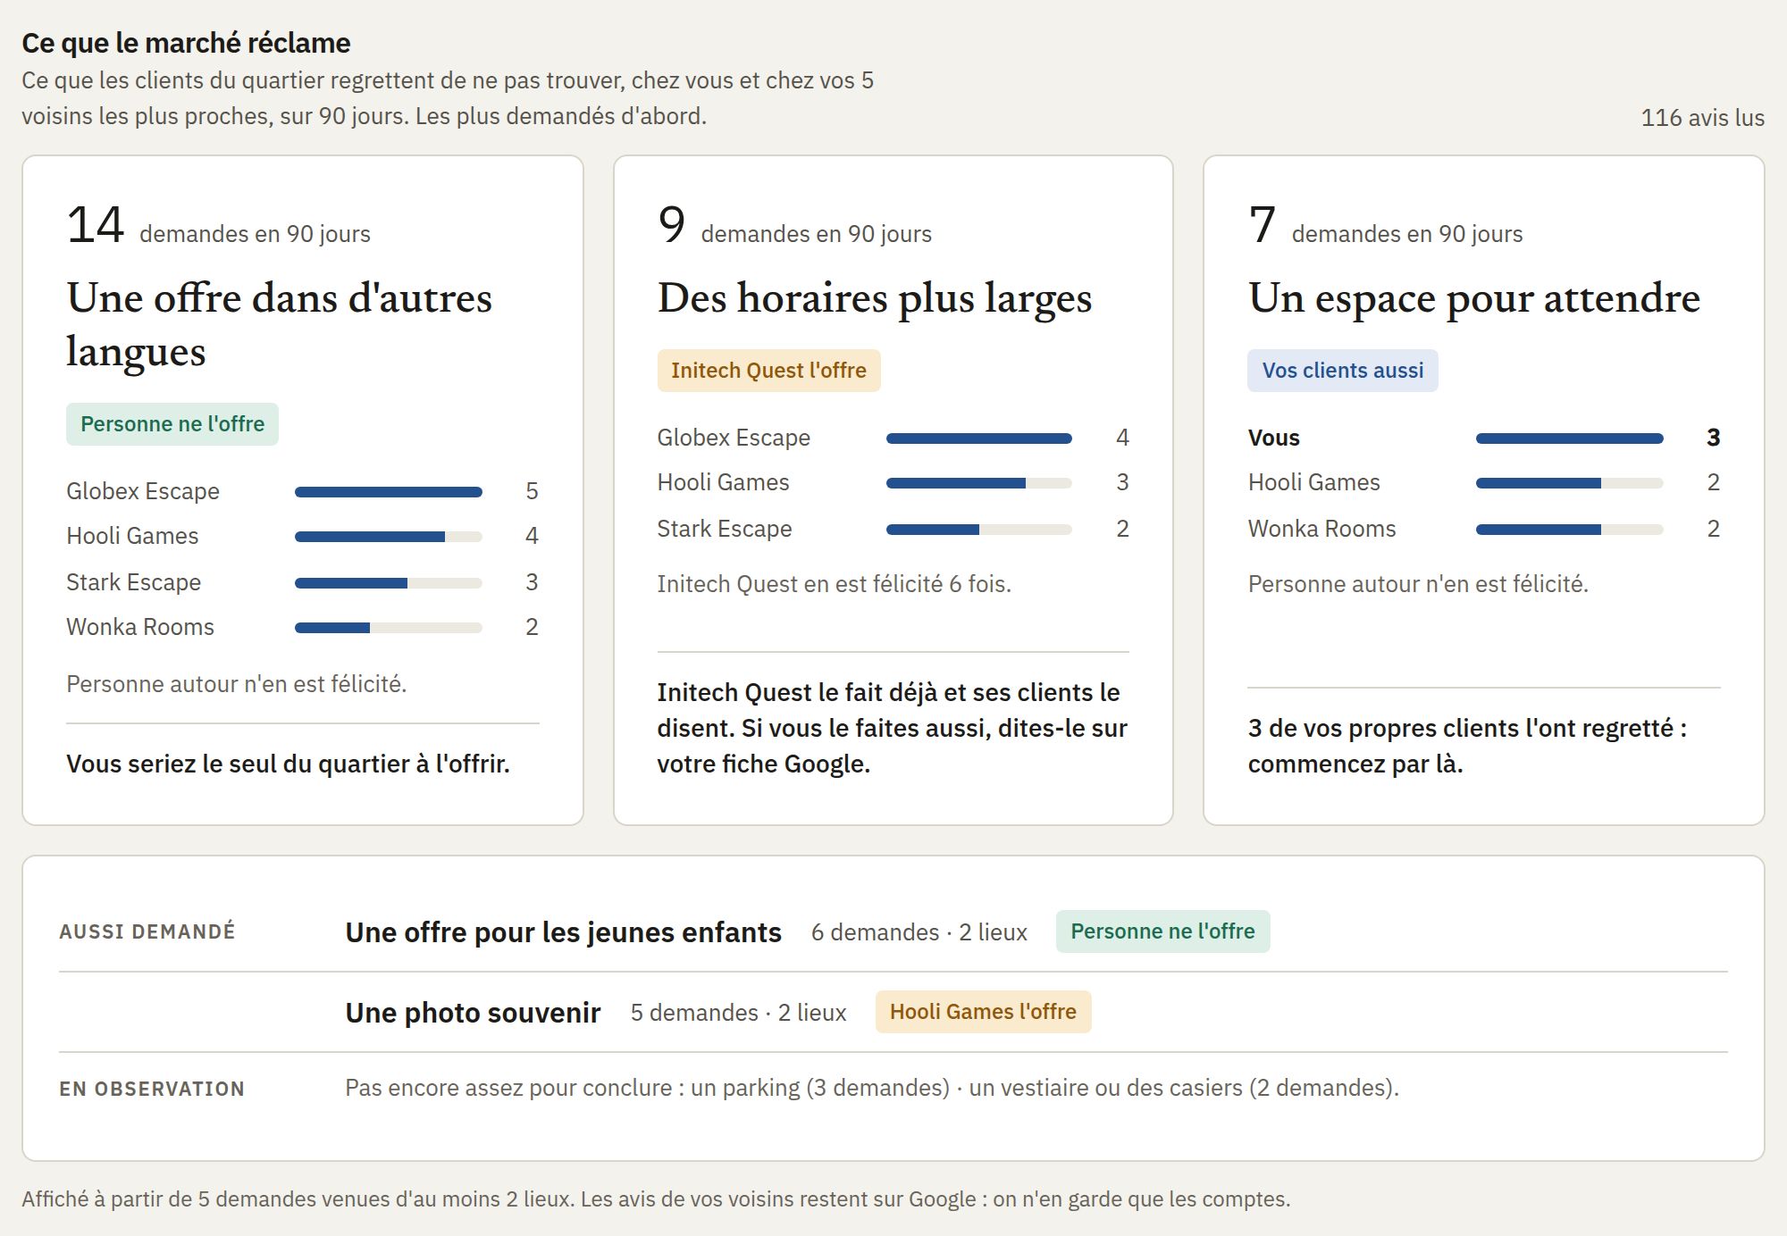1787x1236 pixels.
Task: Click "Personne ne l'offre" badge in jeunes enfants row
Action: [x=1162, y=931]
